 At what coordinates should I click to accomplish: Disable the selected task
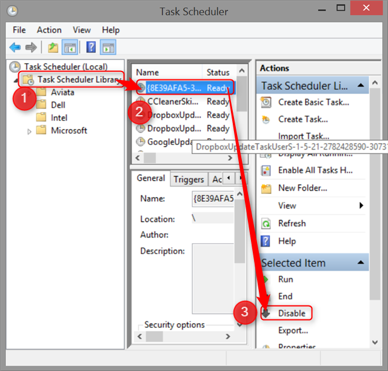[292, 313]
